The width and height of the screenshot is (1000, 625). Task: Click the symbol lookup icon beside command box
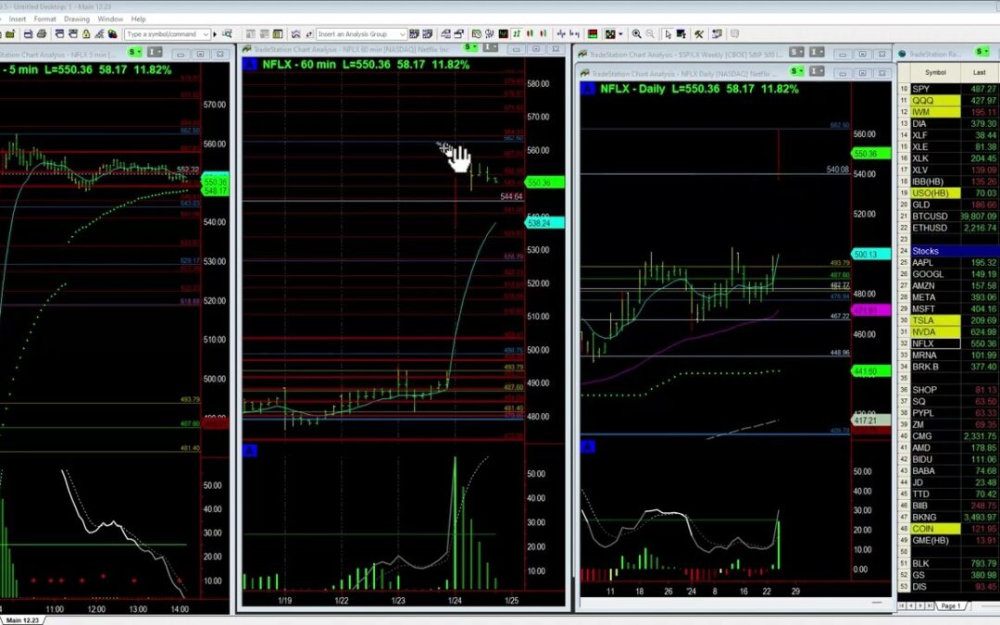227,34
